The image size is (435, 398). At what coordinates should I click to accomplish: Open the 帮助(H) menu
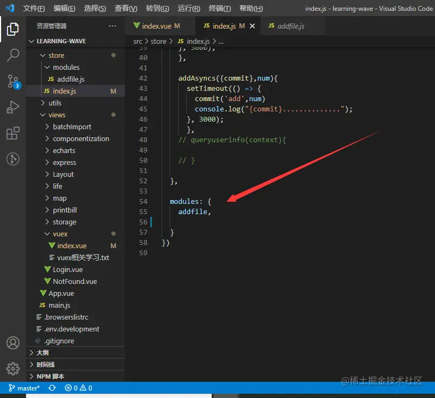251,8
